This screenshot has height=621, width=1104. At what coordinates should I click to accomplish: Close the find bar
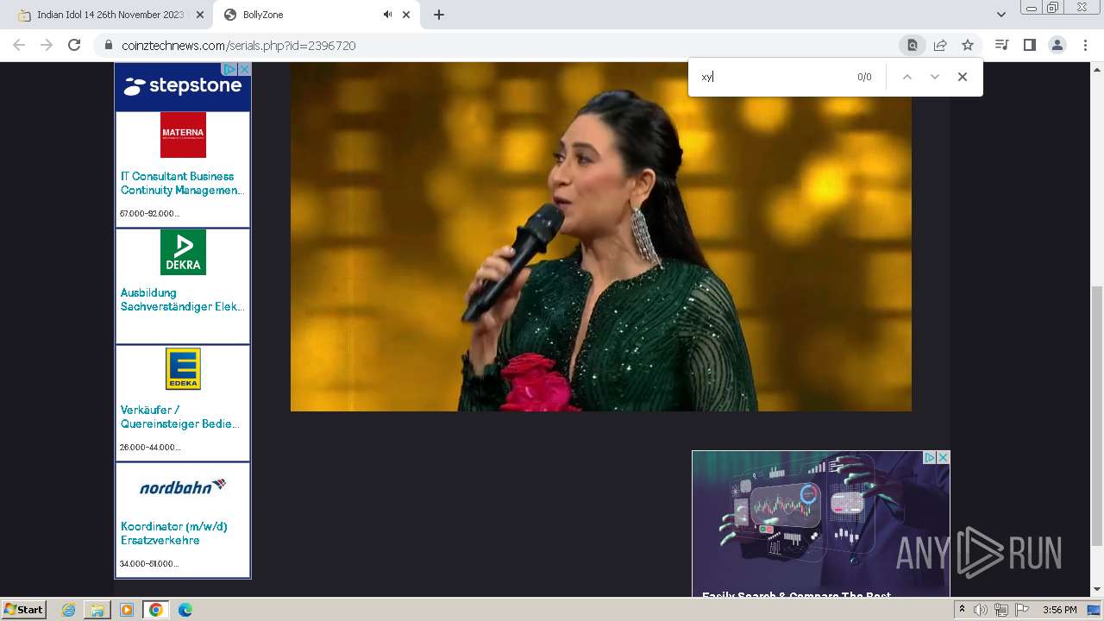pos(963,77)
